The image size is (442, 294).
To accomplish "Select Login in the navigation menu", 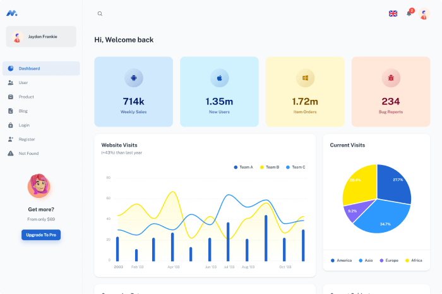I will click(41, 125).
